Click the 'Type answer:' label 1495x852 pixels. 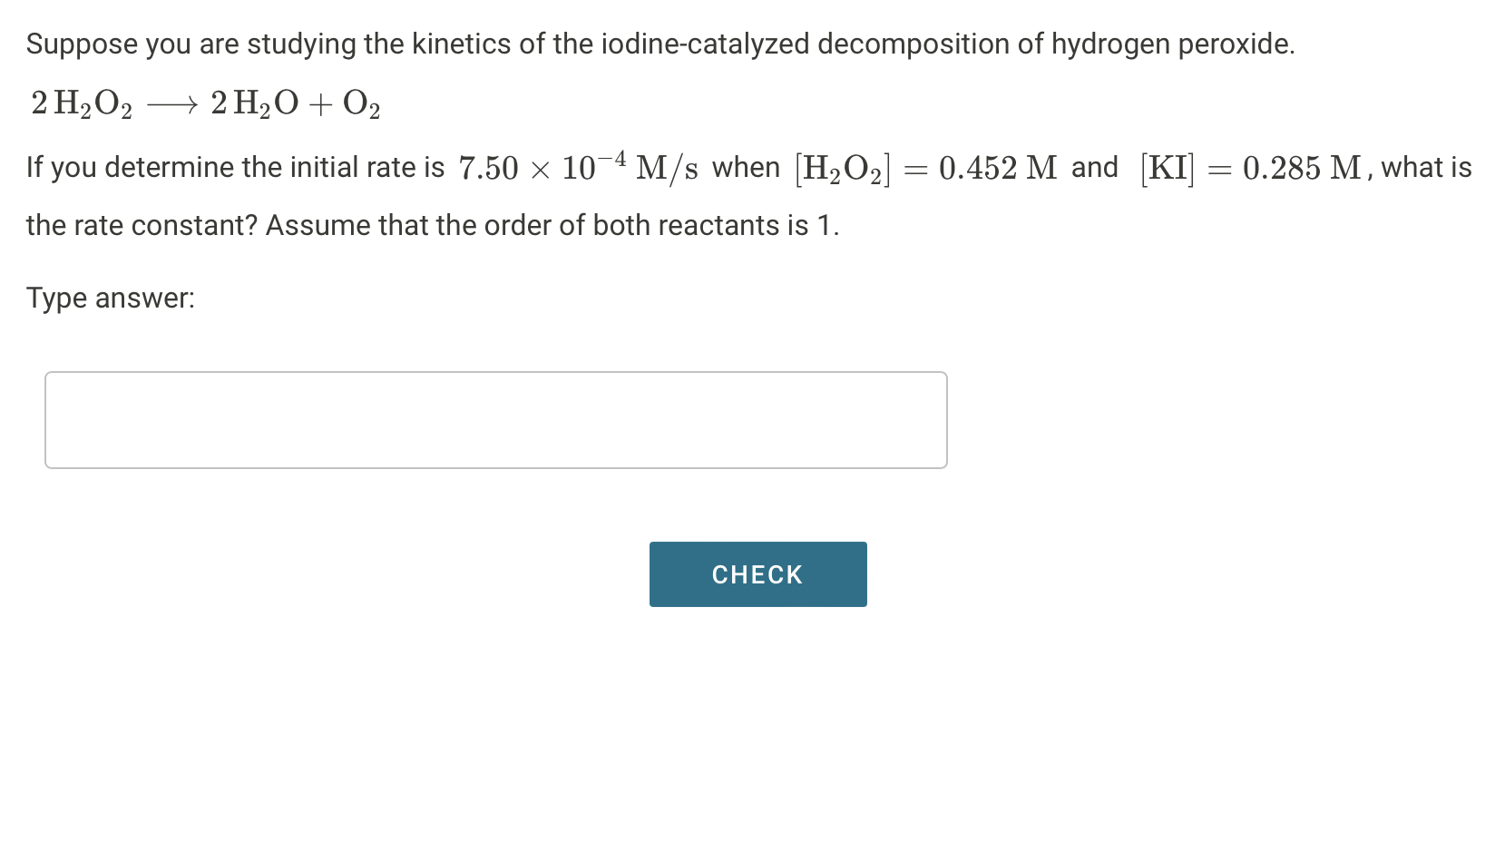click(x=110, y=298)
